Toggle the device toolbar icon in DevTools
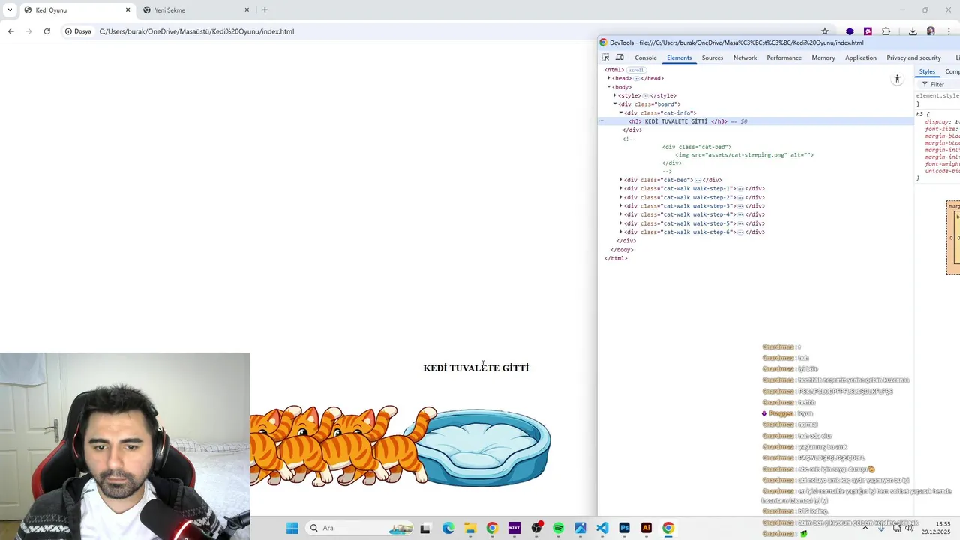This screenshot has width=960, height=540. pyautogui.click(x=619, y=58)
